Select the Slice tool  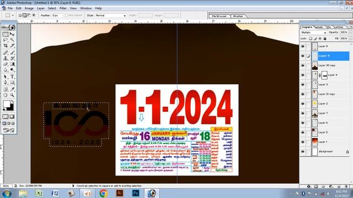pyautogui.click(x=12, y=46)
